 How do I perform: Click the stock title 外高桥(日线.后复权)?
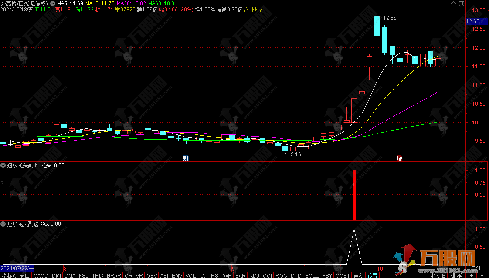click(24, 3)
